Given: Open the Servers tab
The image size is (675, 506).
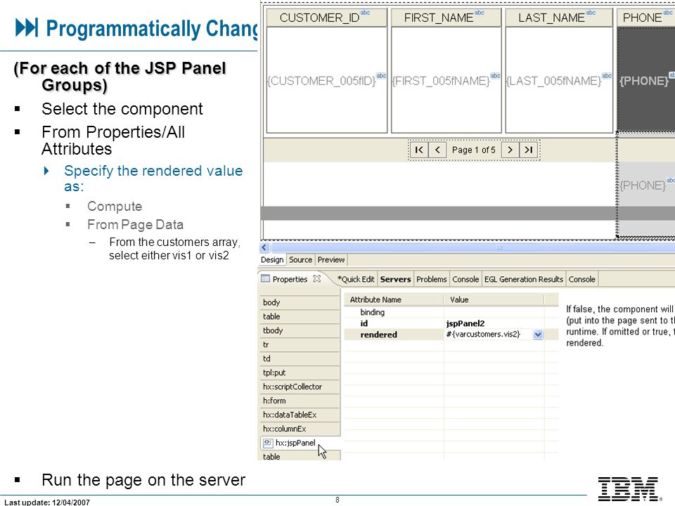Looking at the screenshot, I should tap(395, 279).
